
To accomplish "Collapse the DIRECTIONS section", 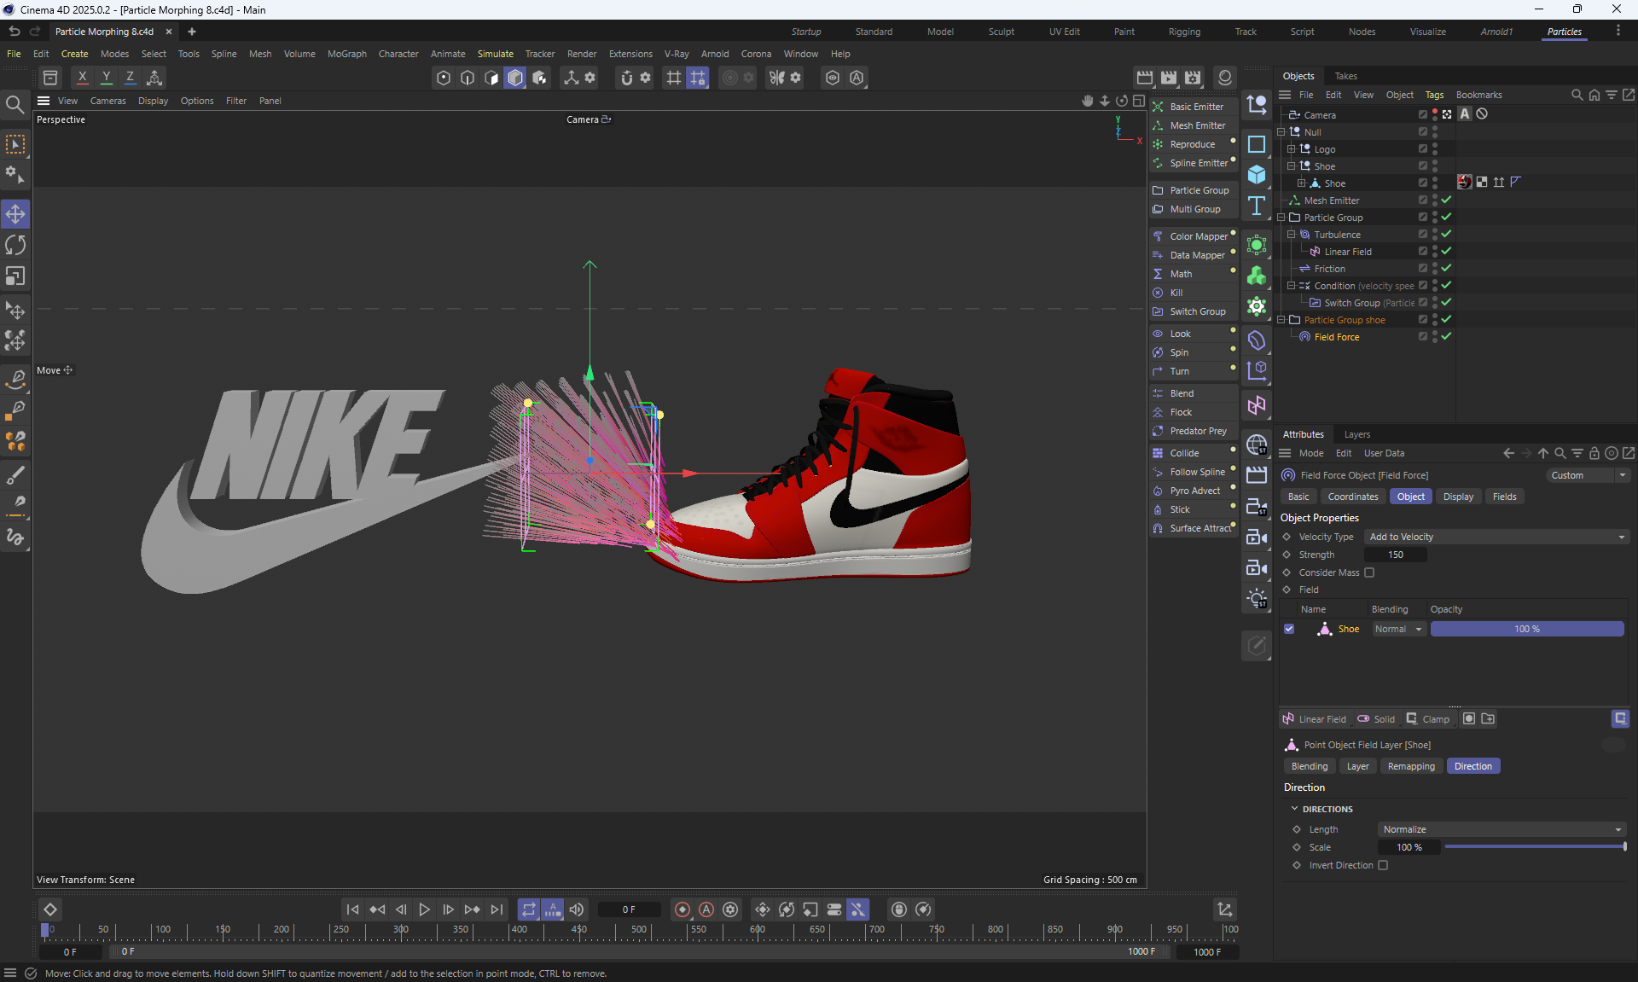I will pyautogui.click(x=1294, y=809).
